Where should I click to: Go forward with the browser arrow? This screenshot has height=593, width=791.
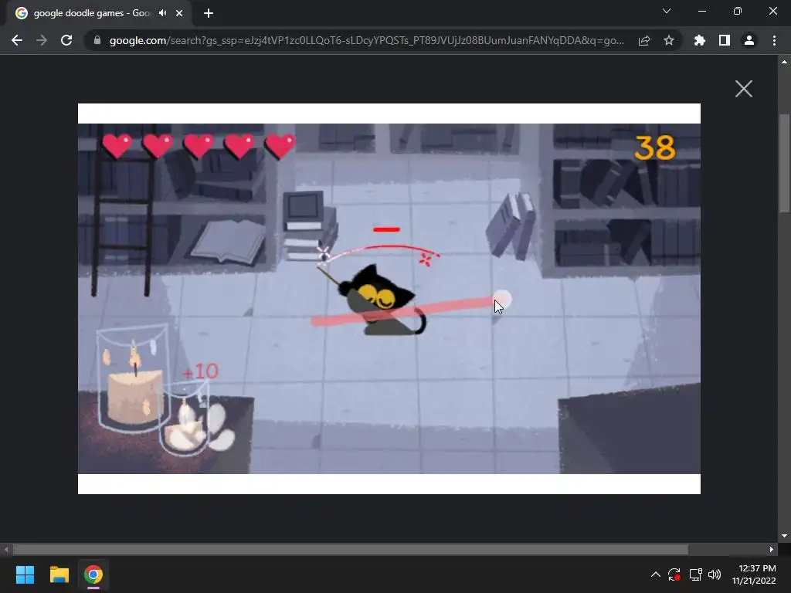click(x=42, y=40)
